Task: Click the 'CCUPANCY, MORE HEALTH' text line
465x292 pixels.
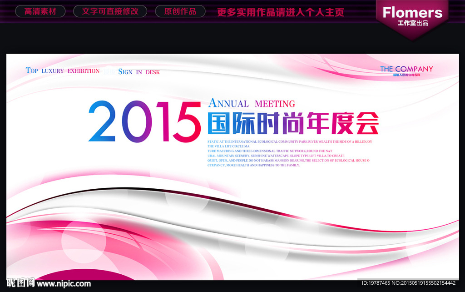Action: (x=253, y=165)
